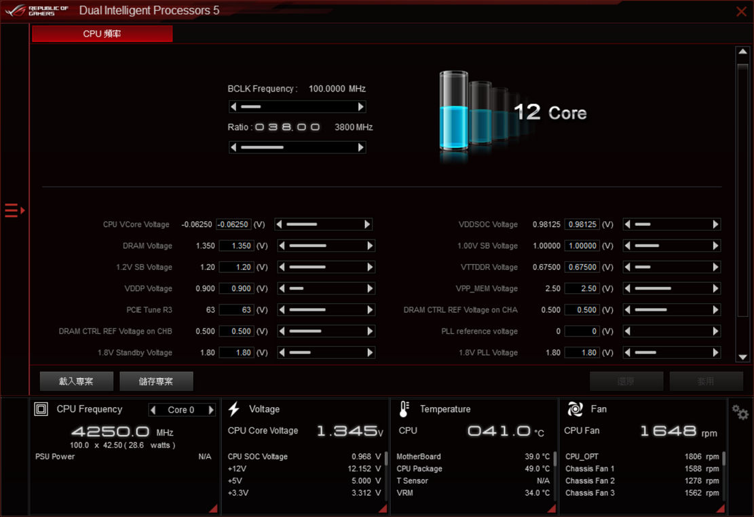Click the ROG Republic of Gamers logo
This screenshot has width=754, height=517.
click(37, 10)
